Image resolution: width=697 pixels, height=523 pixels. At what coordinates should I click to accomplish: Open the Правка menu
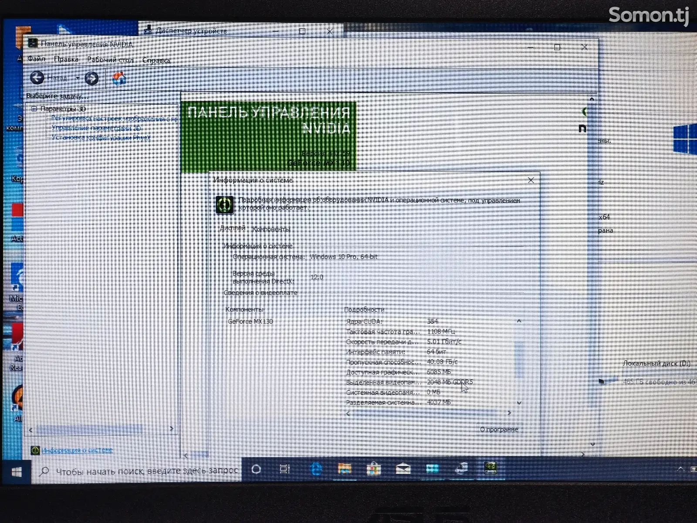(66, 59)
